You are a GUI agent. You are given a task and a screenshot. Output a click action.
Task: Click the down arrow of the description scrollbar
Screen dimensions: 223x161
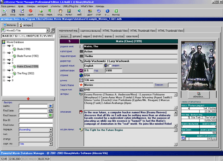pos(176,125)
